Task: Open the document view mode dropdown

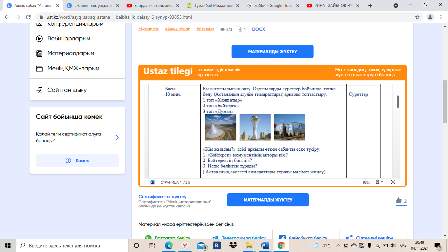Action: tap(379, 182)
